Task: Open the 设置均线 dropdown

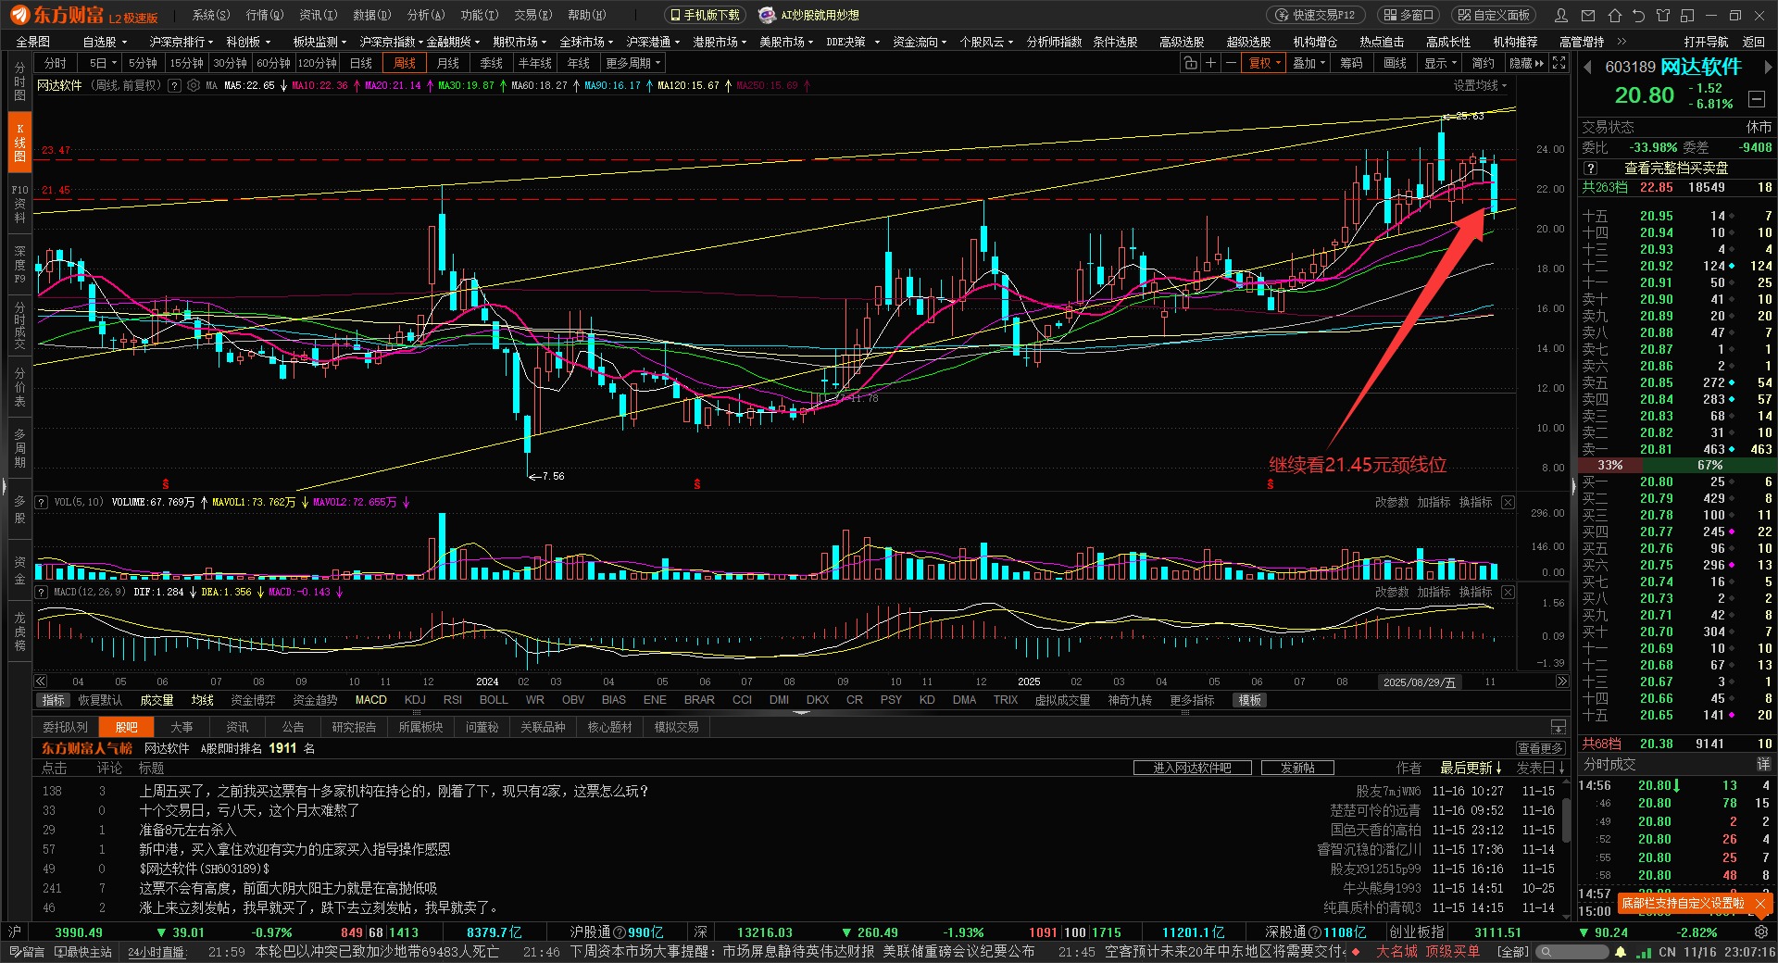Action: (1479, 85)
